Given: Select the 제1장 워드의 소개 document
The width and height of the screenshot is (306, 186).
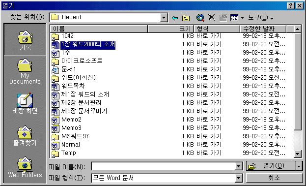Looking at the screenshot, I should pos(85,94).
